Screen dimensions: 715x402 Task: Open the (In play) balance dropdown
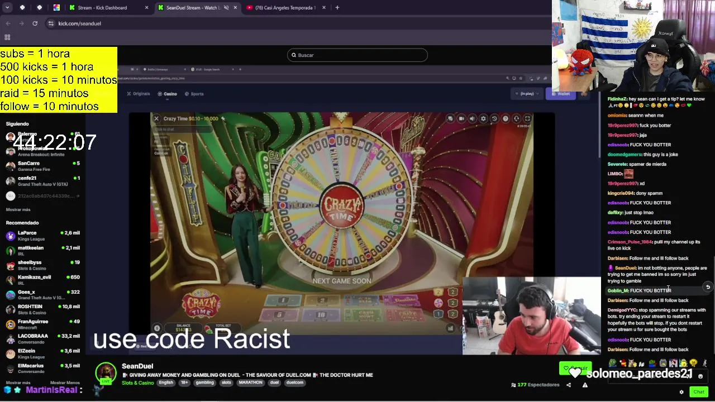pos(527,94)
